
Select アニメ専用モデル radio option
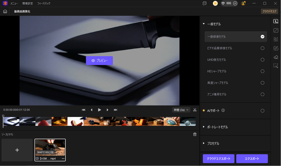[262, 94]
